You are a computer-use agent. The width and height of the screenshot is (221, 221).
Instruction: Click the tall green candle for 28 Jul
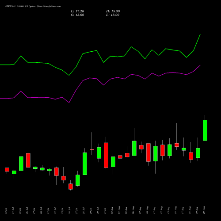pyautogui.click(x=85, y=164)
